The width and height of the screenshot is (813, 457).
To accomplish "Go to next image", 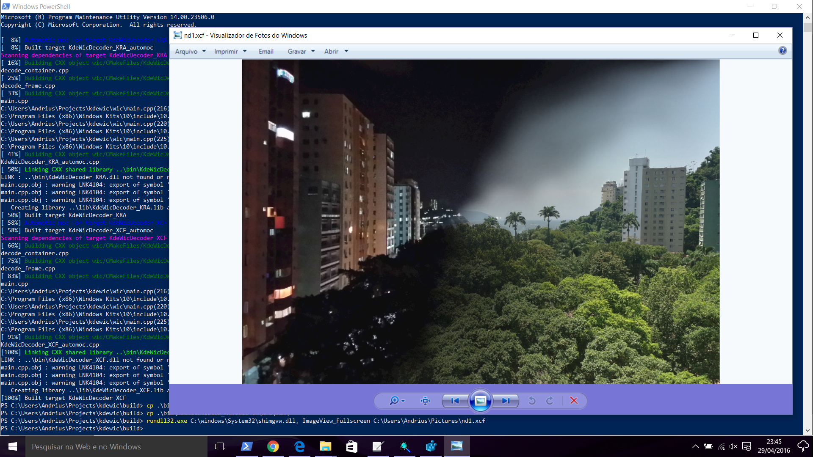I will [x=506, y=401].
